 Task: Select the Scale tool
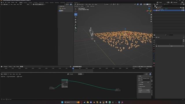tap(76, 20)
